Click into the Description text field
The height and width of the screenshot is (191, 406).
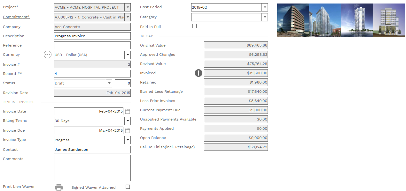(92, 36)
